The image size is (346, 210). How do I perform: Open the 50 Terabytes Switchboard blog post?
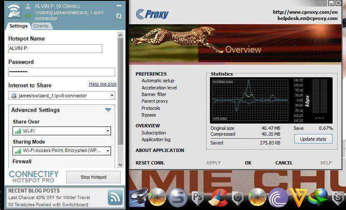tap(48, 205)
